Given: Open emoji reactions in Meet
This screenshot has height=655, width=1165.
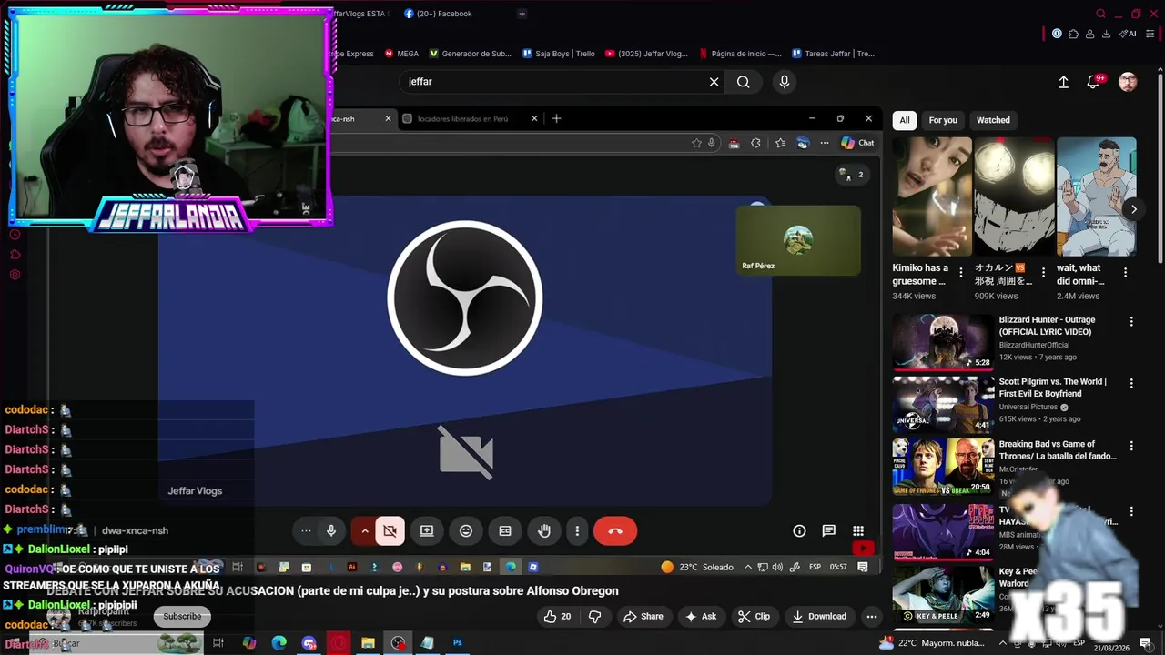Looking at the screenshot, I should pyautogui.click(x=466, y=530).
